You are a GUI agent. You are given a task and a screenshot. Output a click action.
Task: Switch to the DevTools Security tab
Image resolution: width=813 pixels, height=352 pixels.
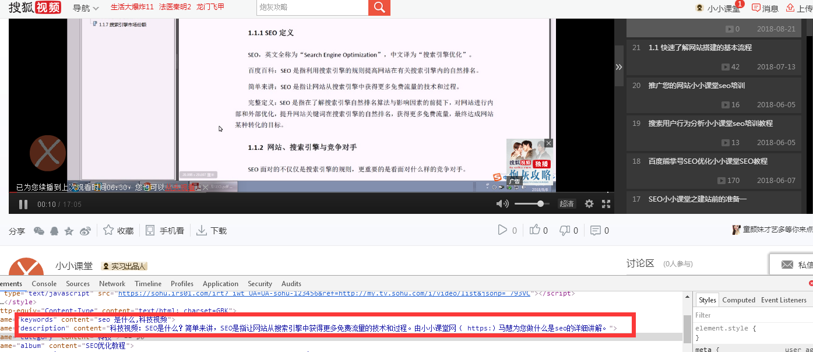click(x=260, y=284)
